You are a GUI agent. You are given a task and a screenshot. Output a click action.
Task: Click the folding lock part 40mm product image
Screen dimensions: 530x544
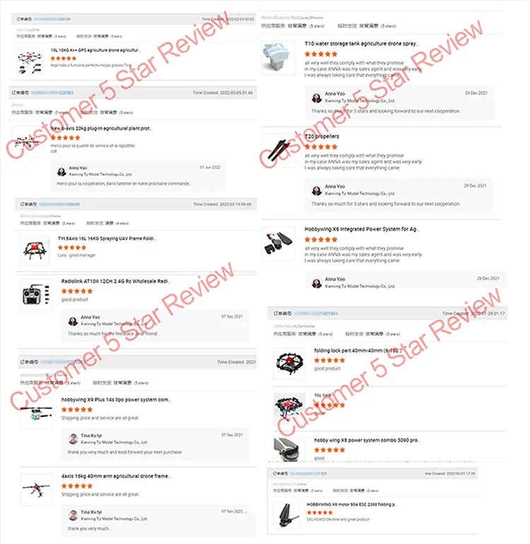coord(290,363)
